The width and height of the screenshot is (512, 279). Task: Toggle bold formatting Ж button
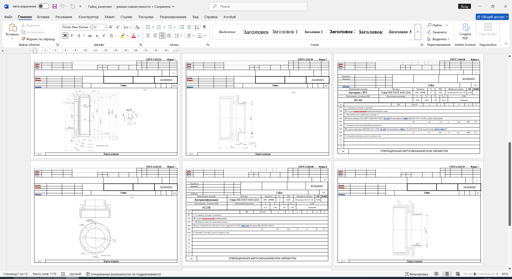65,36
